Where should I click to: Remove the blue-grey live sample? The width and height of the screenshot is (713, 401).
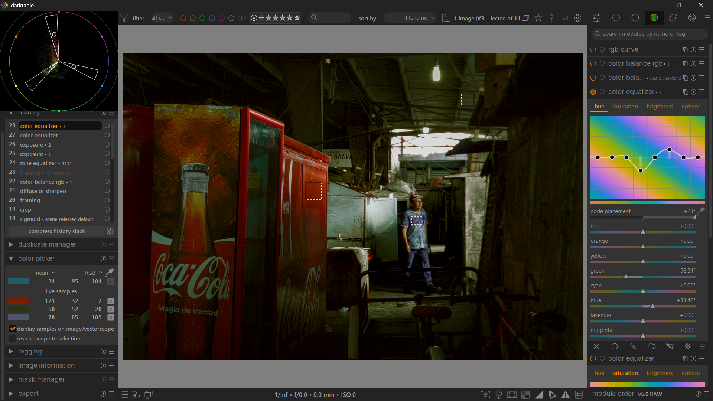(x=111, y=317)
